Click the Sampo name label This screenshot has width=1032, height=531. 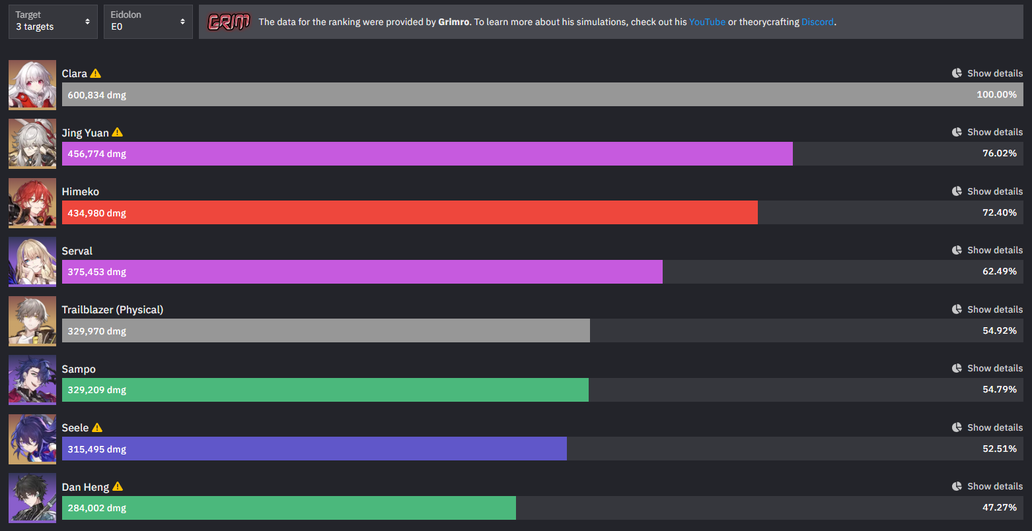[x=79, y=369]
